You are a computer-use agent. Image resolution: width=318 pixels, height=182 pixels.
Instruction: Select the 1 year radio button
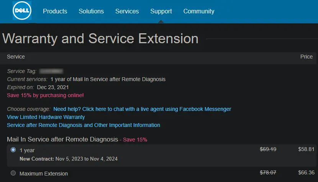pyautogui.click(x=13, y=150)
